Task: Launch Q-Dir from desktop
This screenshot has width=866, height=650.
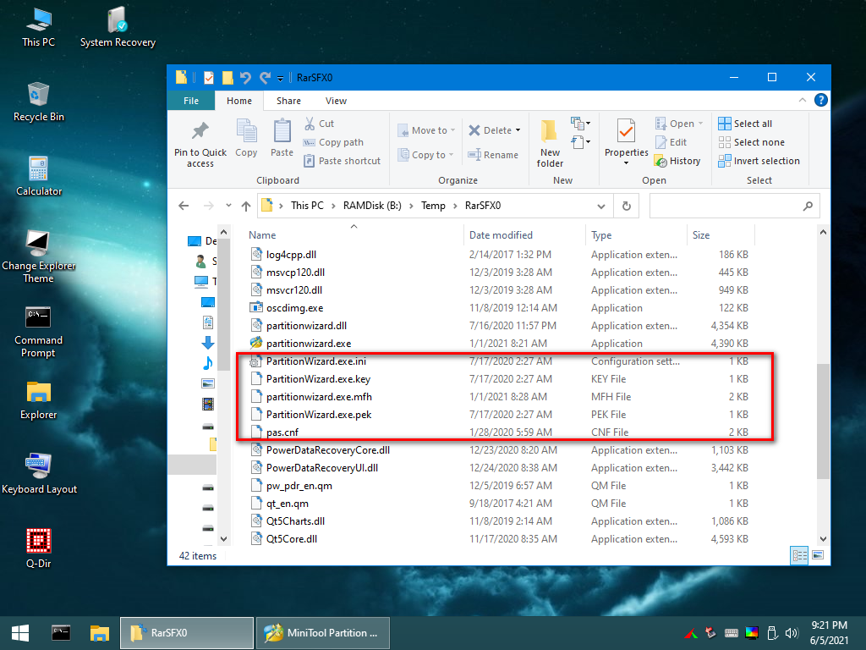Action: [x=38, y=548]
